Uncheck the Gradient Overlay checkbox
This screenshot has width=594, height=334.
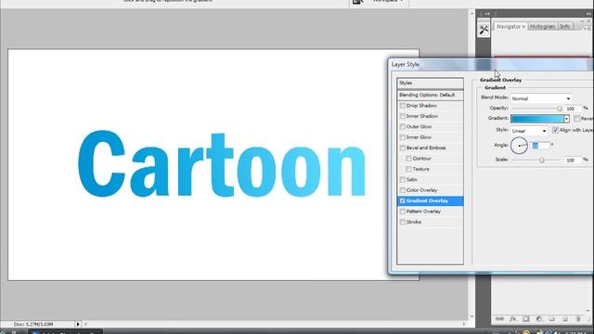point(402,201)
